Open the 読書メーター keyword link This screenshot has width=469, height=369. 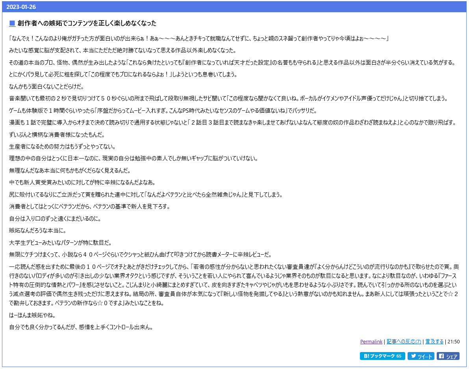216,254
